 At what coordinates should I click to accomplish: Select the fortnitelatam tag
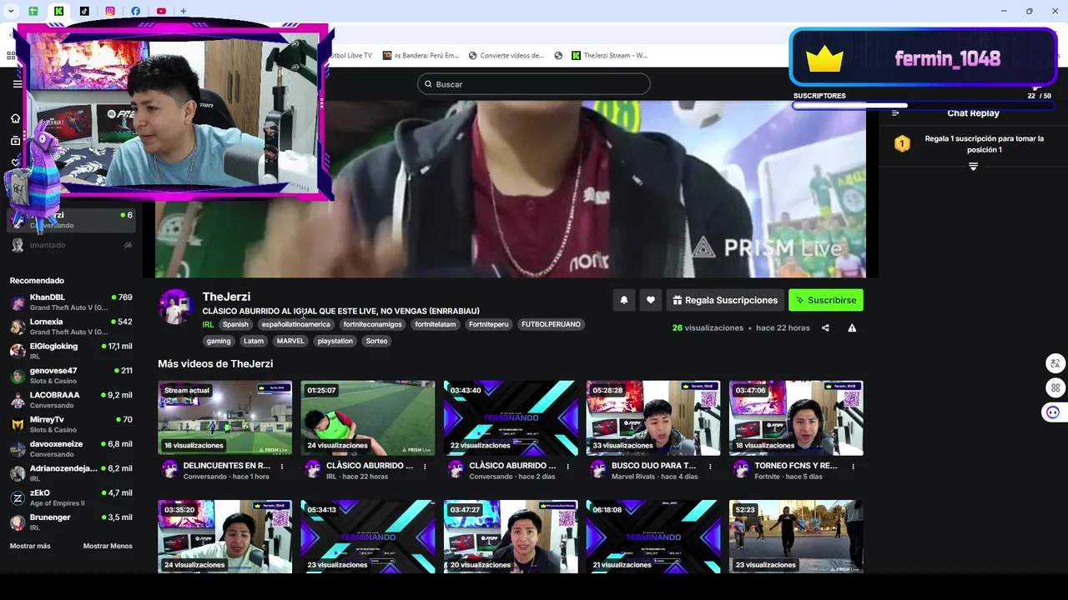pyautogui.click(x=436, y=324)
